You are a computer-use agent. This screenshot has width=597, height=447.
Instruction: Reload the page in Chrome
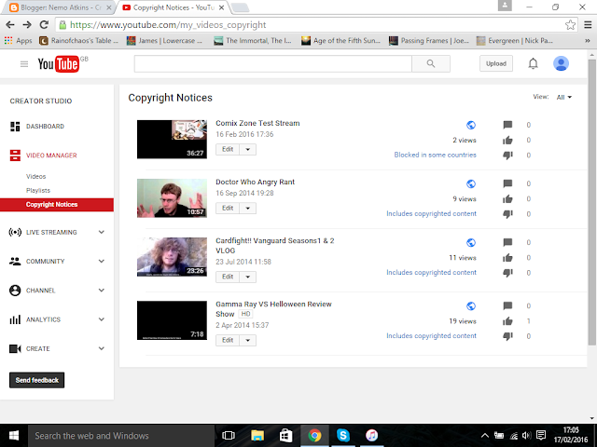click(x=44, y=25)
